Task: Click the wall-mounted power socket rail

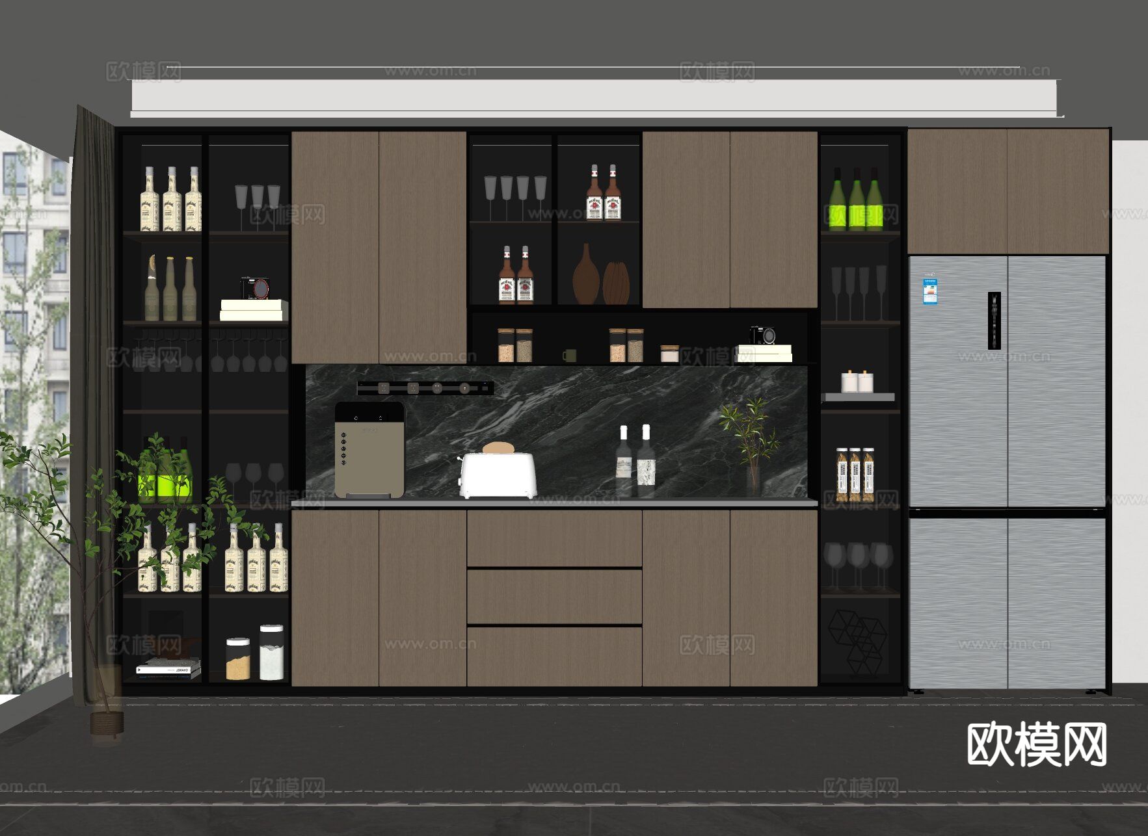Action: pyautogui.click(x=425, y=388)
